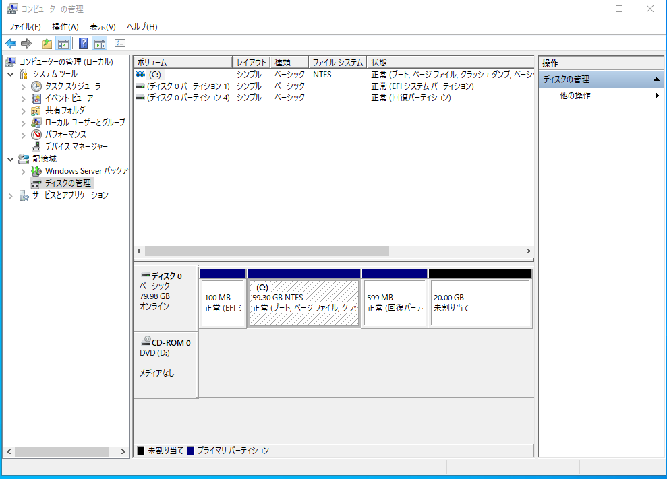The height and width of the screenshot is (479, 667).
Task: Select パフォーマンス in the tree
Action: click(65, 135)
